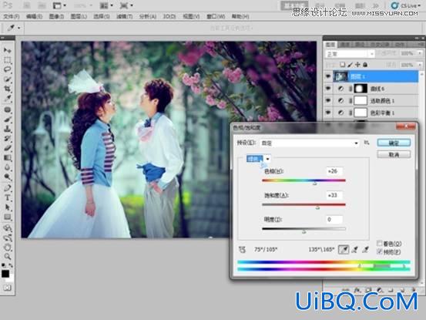Select the Move tool
The width and height of the screenshot is (426, 320).
(8, 50)
